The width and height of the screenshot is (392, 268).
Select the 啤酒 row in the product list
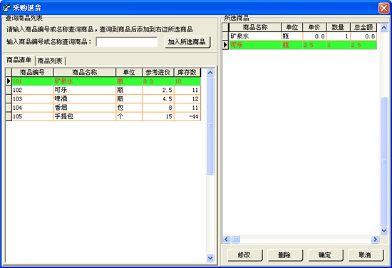pyautogui.click(x=103, y=99)
